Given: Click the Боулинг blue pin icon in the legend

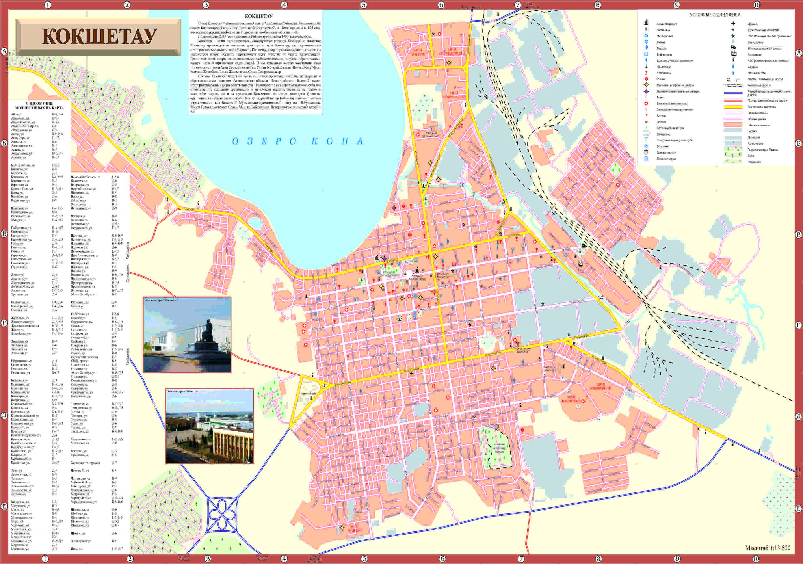Looking at the screenshot, I should [733, 66].
